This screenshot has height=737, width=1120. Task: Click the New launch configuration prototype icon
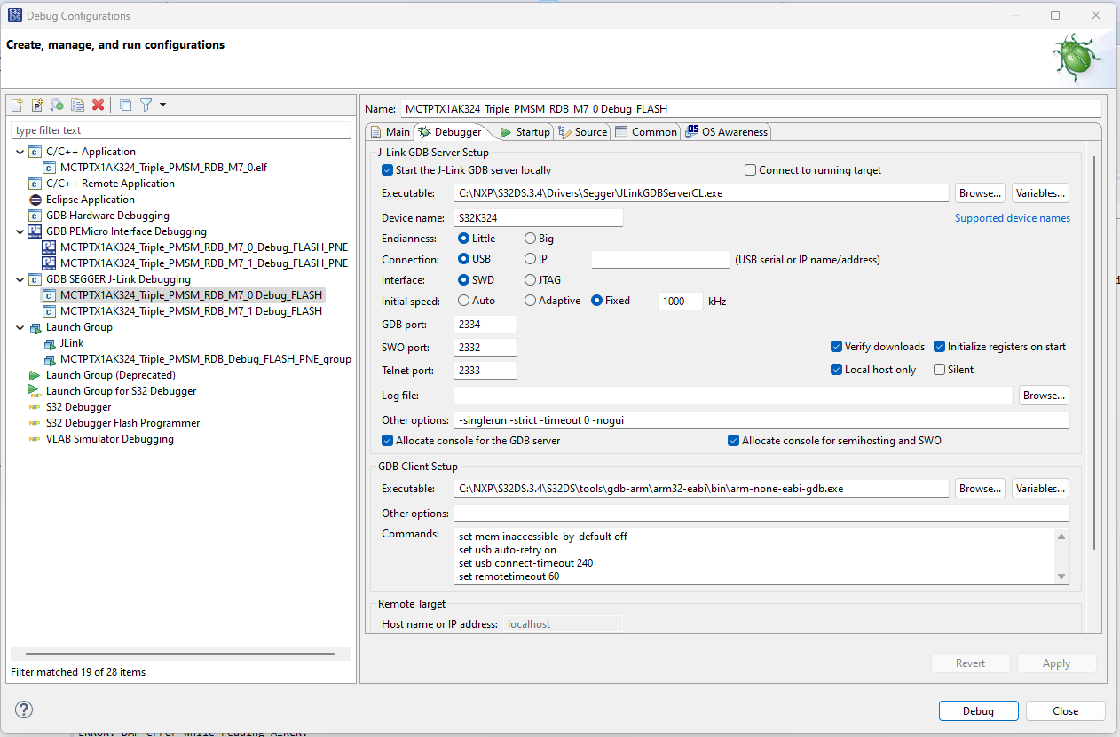point(36,105)
